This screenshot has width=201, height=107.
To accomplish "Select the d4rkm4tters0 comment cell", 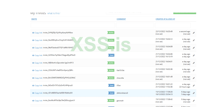I will pos(122,93).
